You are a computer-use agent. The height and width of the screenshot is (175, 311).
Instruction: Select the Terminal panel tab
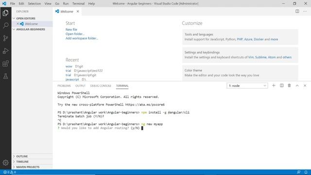coord(122,86)
